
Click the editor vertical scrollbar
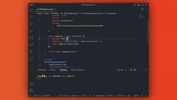click(x=148, y=31)
